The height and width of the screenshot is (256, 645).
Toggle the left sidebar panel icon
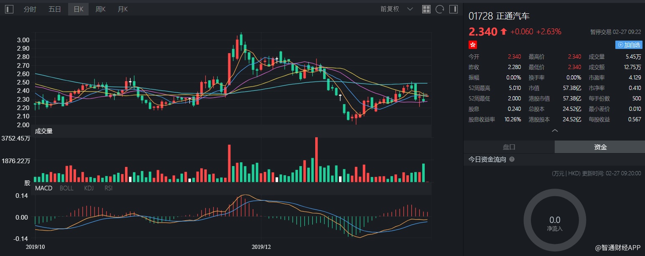(x=9, y=9)
